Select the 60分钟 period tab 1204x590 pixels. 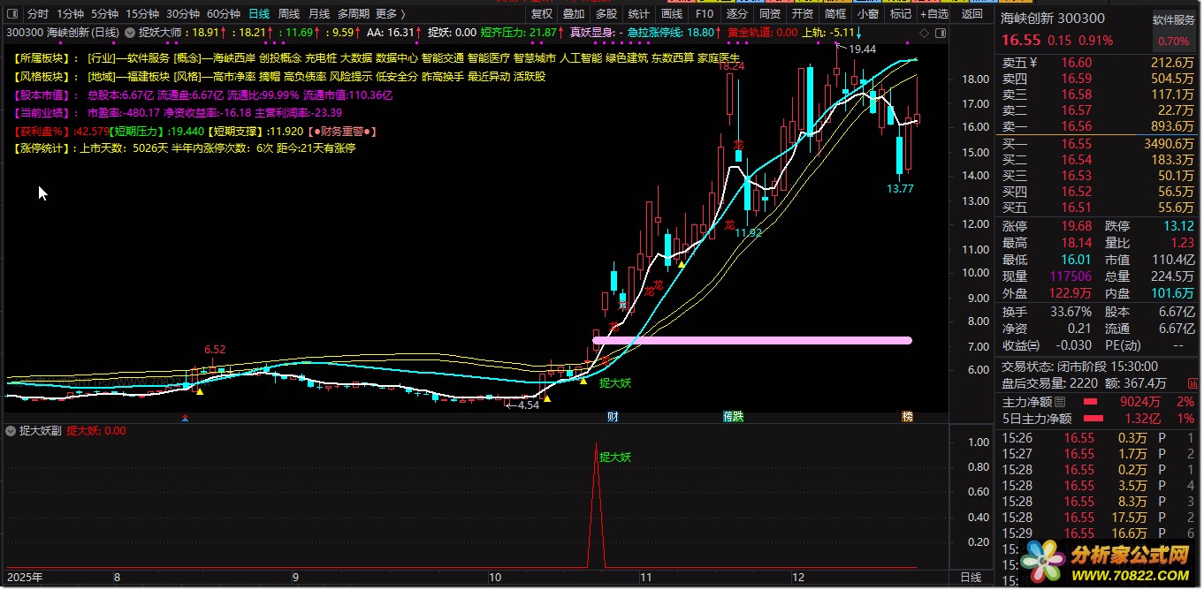pyautogui.click(x=223, y=14)
